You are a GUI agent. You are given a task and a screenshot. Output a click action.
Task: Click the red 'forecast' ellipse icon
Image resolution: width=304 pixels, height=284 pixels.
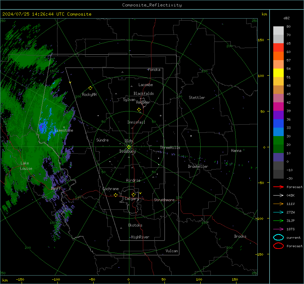coord(278,246)
